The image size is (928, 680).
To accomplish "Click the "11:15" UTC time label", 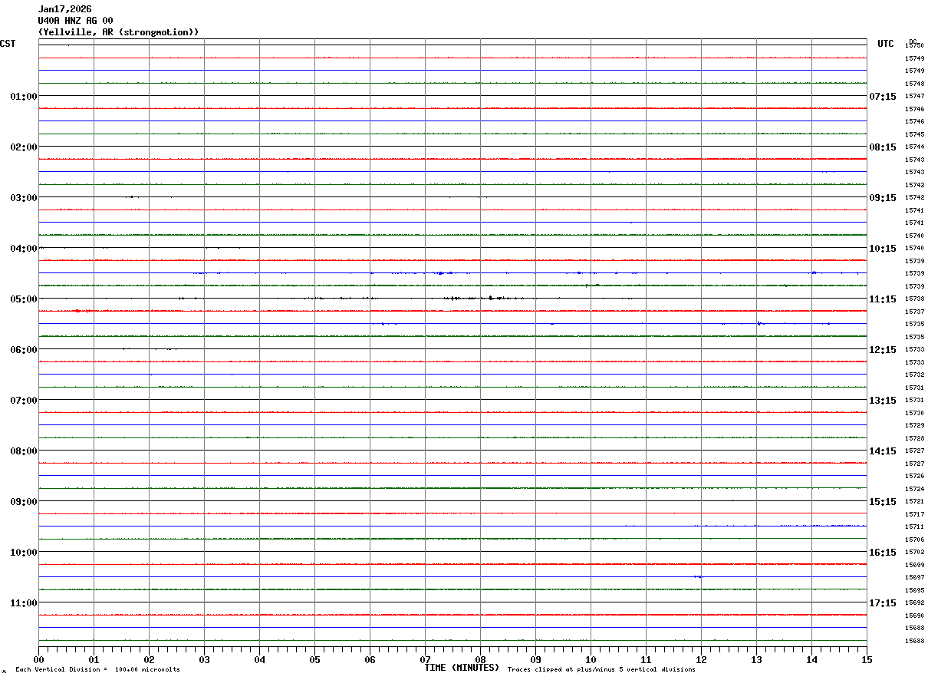I will 883,299.
